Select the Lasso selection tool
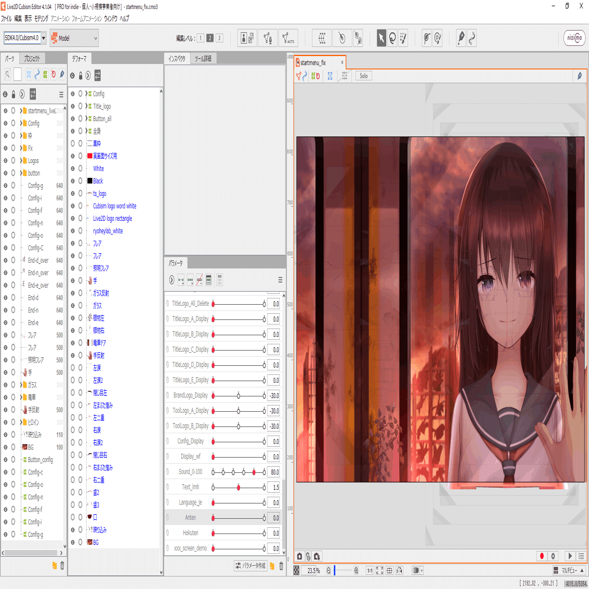Image resolution: width=589 pixels, height=589 pixels. pos(394,37)
